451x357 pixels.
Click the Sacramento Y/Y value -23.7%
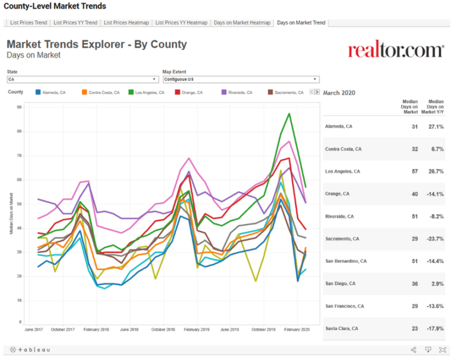(435, 239)
